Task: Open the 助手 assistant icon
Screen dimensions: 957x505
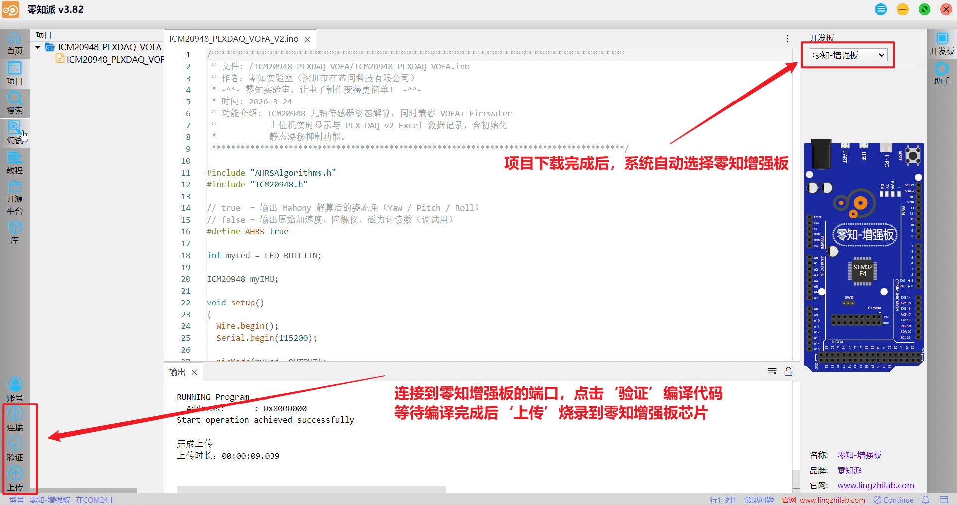Action: click(942, 73)
